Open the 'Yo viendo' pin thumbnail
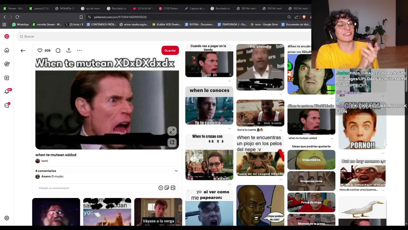408x230 pixels. tap(260, 67)
